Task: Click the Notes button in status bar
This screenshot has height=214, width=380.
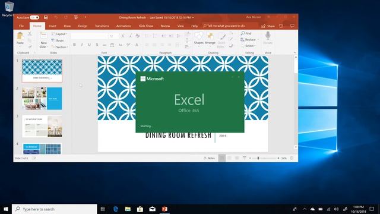Action: [209, 158]
